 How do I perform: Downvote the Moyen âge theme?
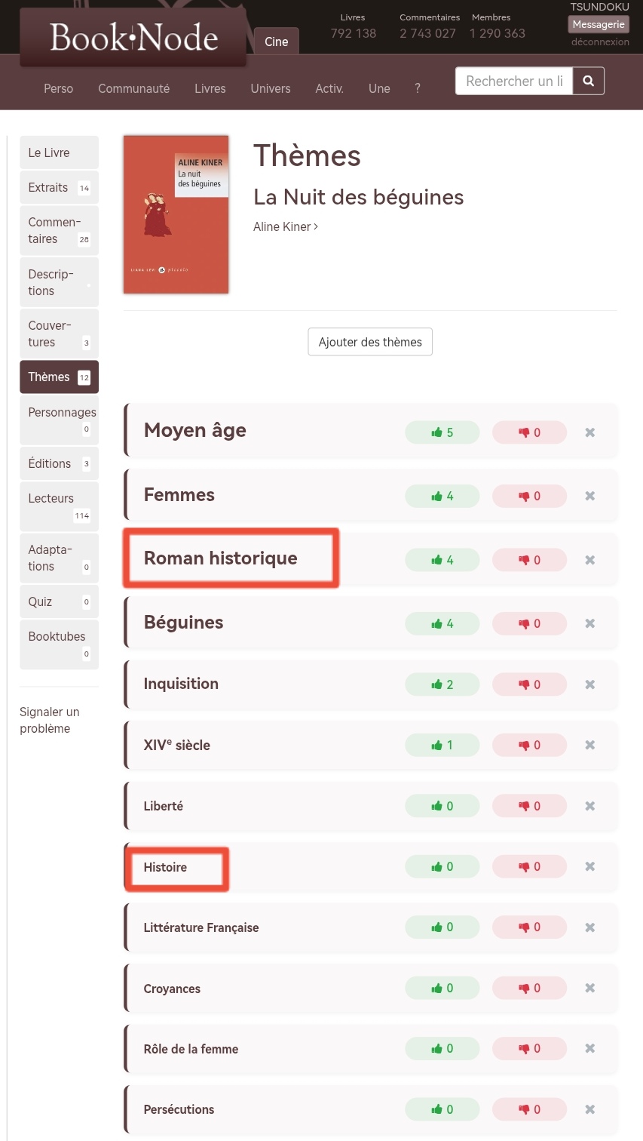529,432
